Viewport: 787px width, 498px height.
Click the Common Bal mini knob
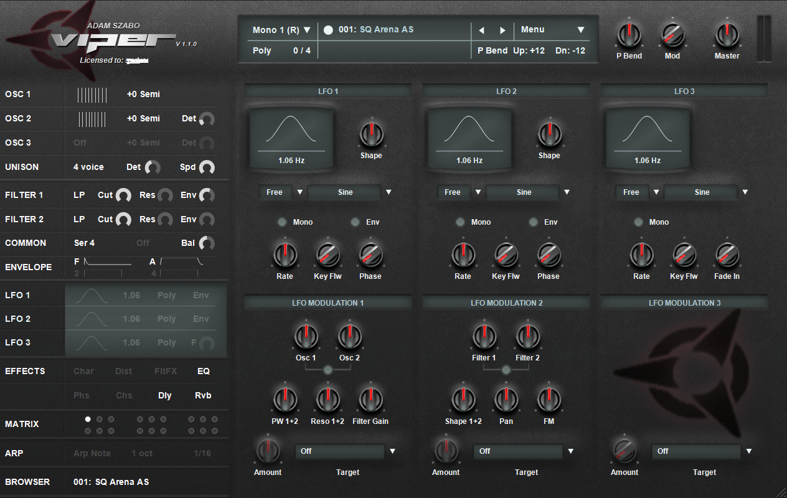207,243
